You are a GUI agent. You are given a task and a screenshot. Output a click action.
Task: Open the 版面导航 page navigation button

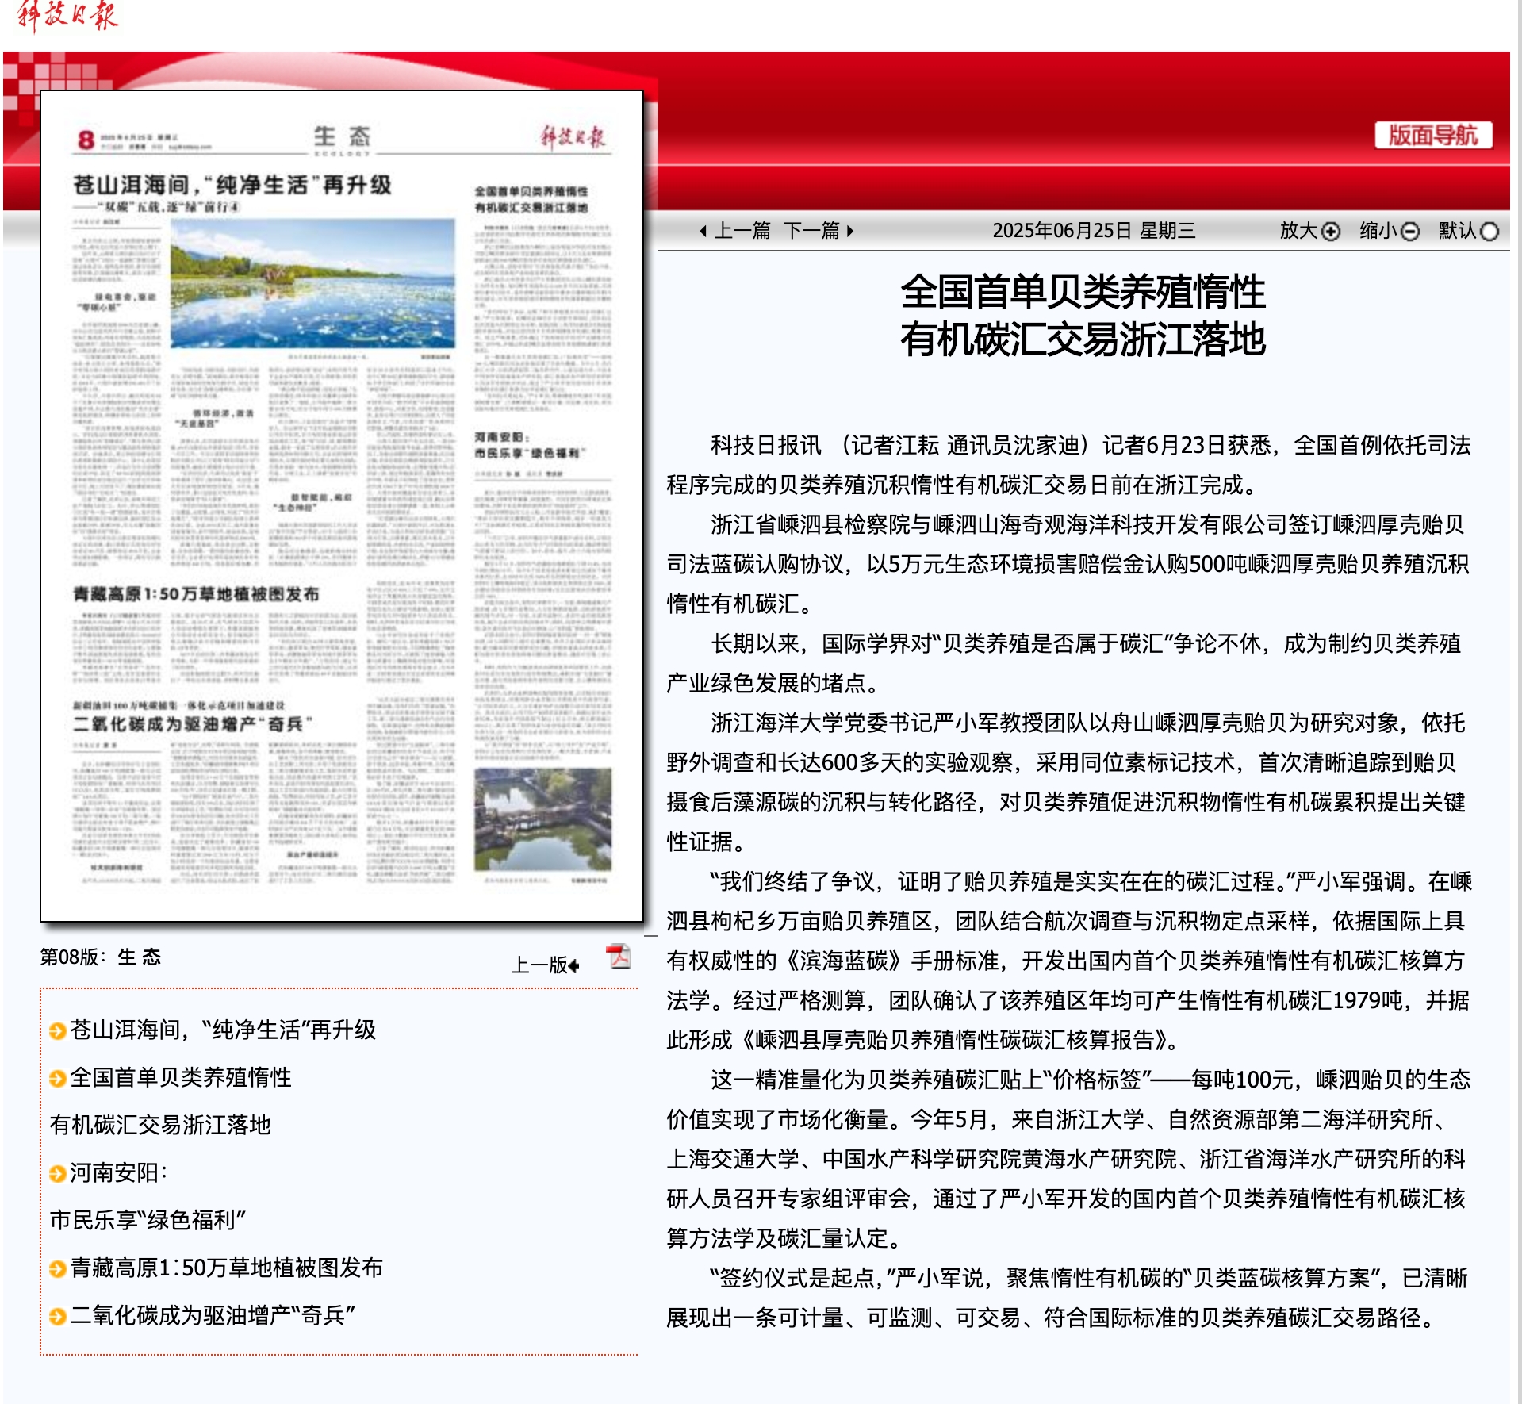(1433, 136)
